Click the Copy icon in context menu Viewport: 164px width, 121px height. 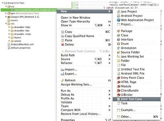click(62, 32)
